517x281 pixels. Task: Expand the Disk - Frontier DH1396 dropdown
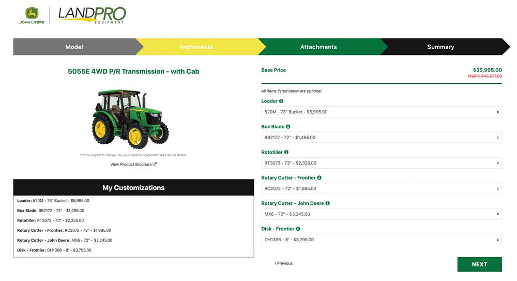click(381, 240)
